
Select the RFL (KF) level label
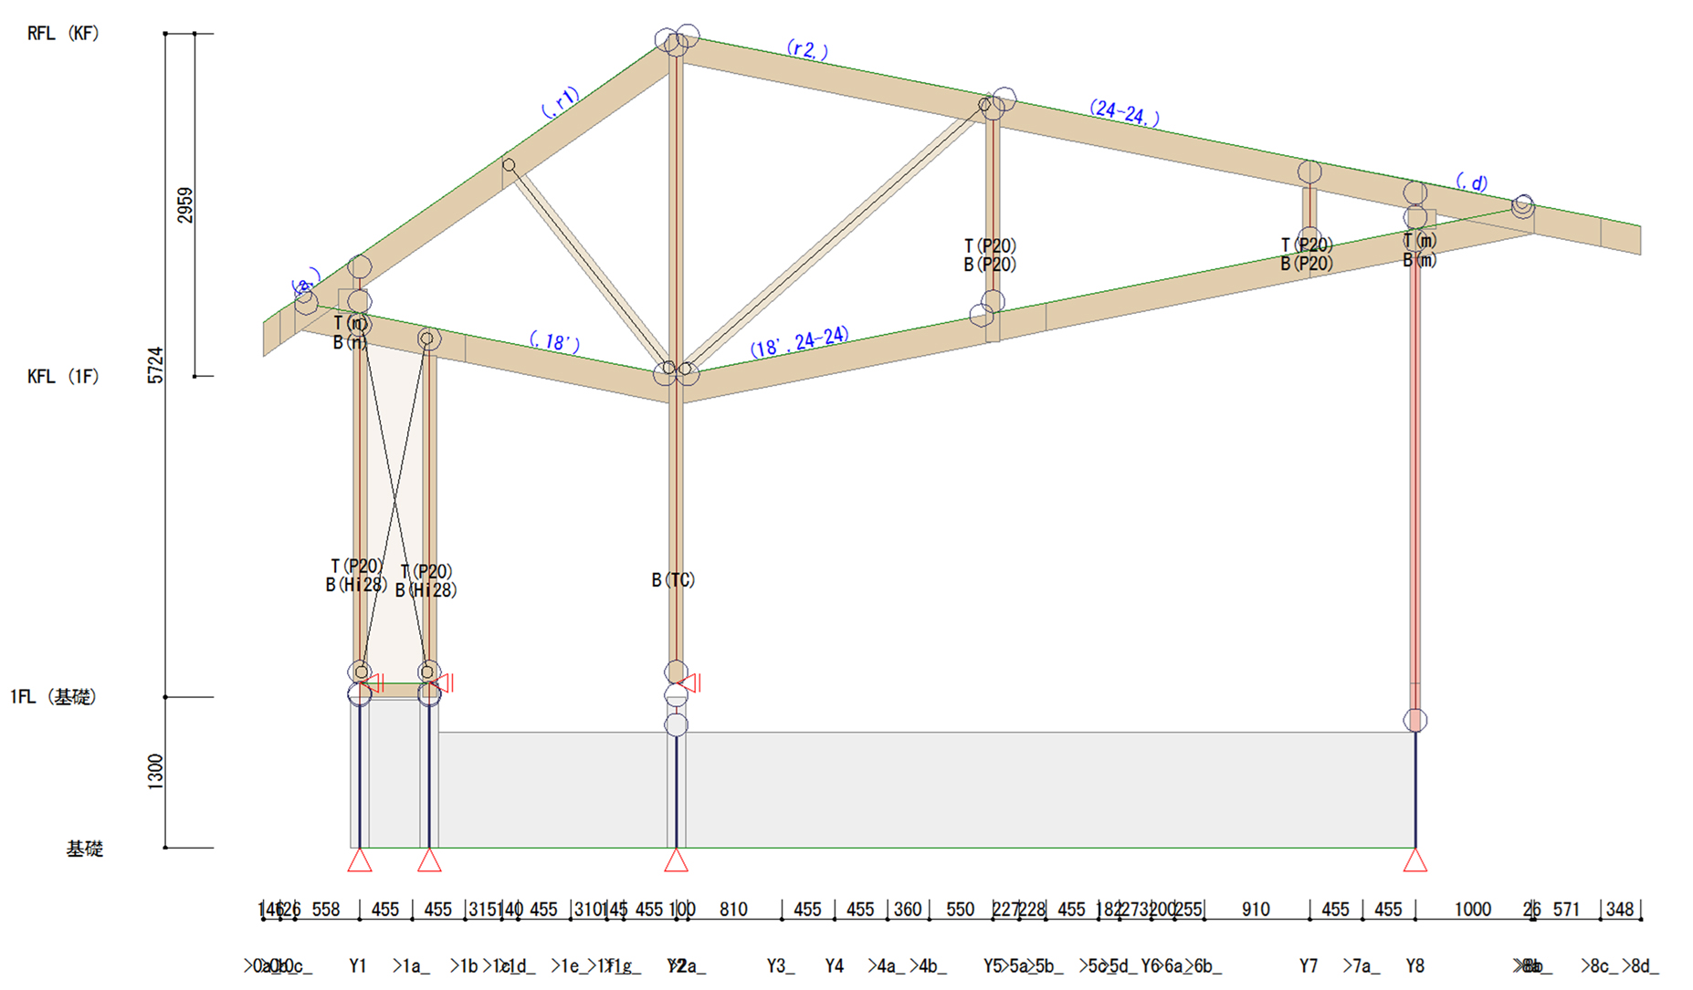click(x=63, y=34)
